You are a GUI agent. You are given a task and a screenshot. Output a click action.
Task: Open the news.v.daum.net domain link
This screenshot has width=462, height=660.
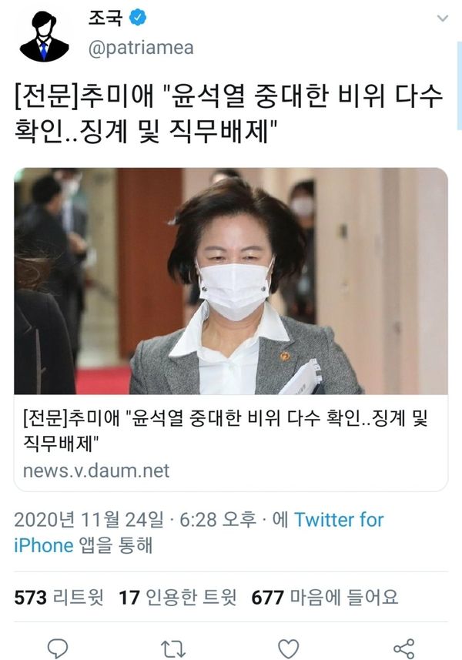(96, 471)
